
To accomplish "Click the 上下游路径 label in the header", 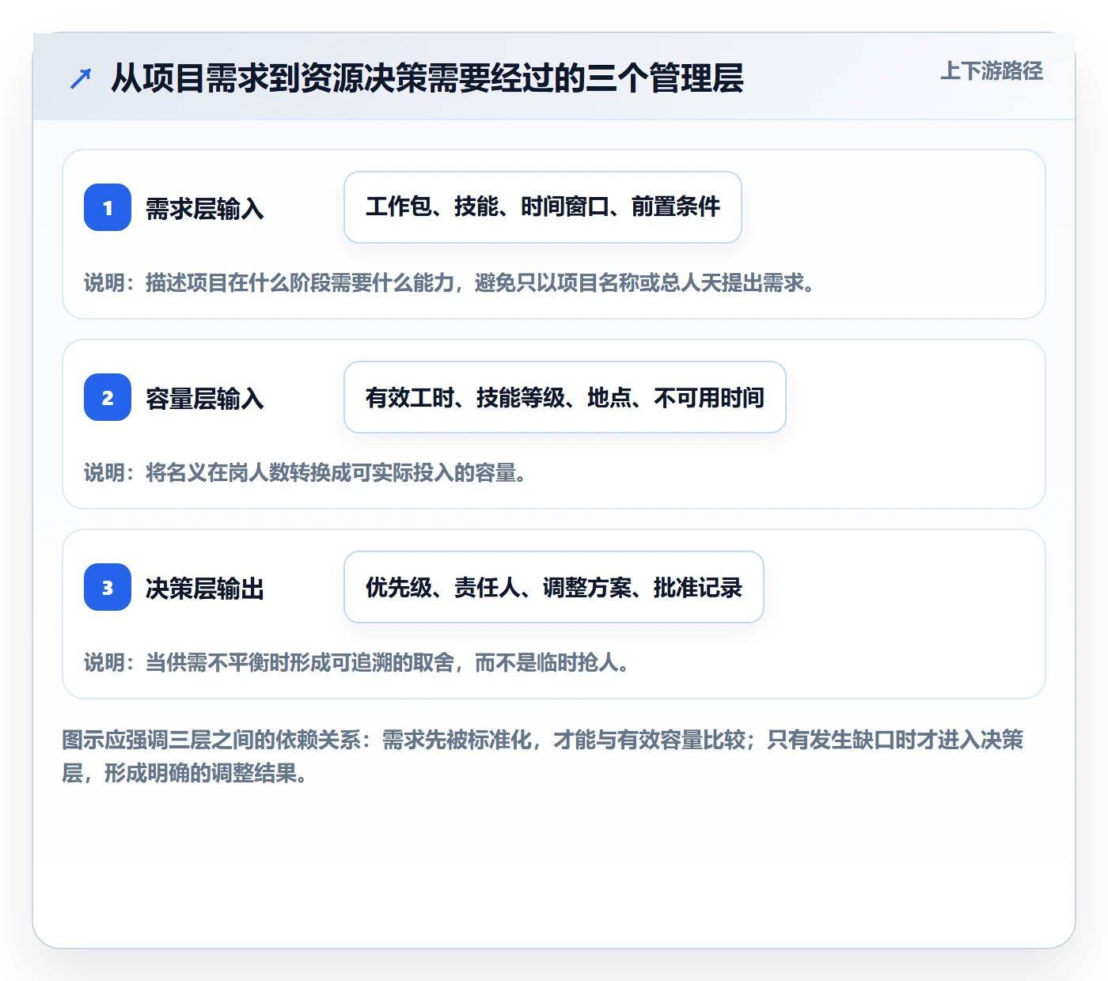I will pos(992,71).
